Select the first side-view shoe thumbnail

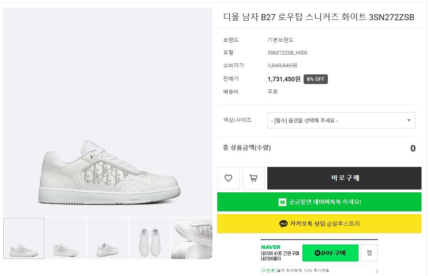[24, 238]
